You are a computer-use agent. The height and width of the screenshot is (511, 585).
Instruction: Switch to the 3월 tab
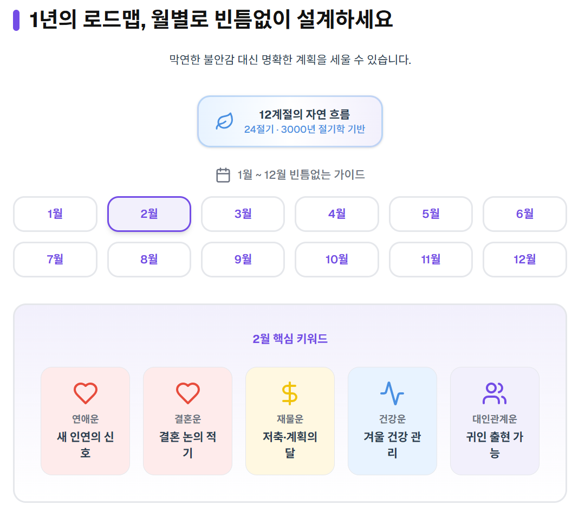click(x=243, y=214)
